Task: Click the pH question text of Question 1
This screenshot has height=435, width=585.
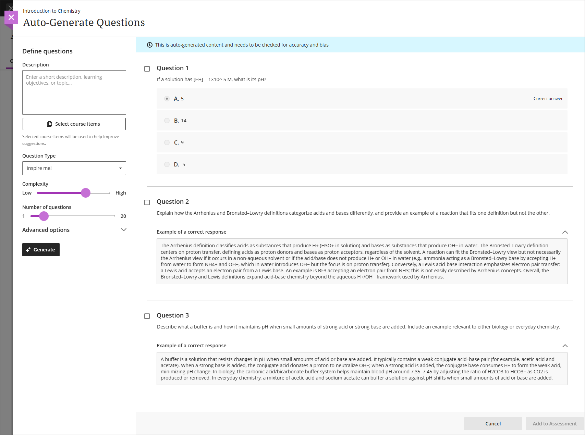Action: pyautogui.click(x=211, y=79)
